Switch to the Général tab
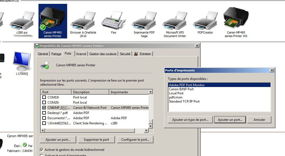This screenshot has width=285, height=156. point(43,54)
